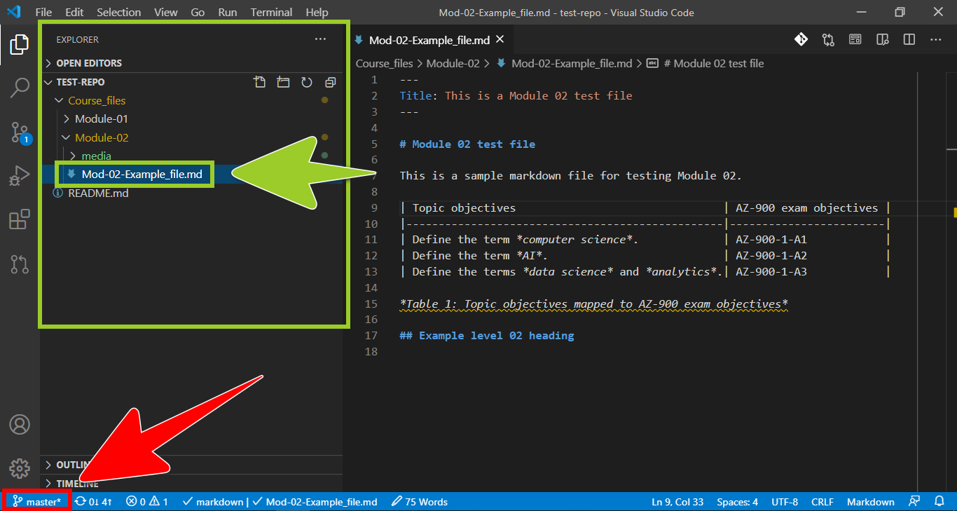This screenshot has width=957, height=511.
Task: Open the Manage gear icon
Action: click(20, 468)
